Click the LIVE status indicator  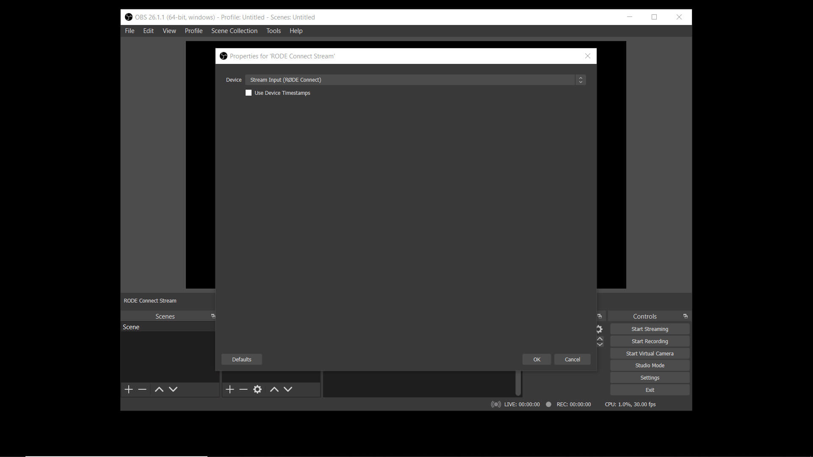(495, 404)
